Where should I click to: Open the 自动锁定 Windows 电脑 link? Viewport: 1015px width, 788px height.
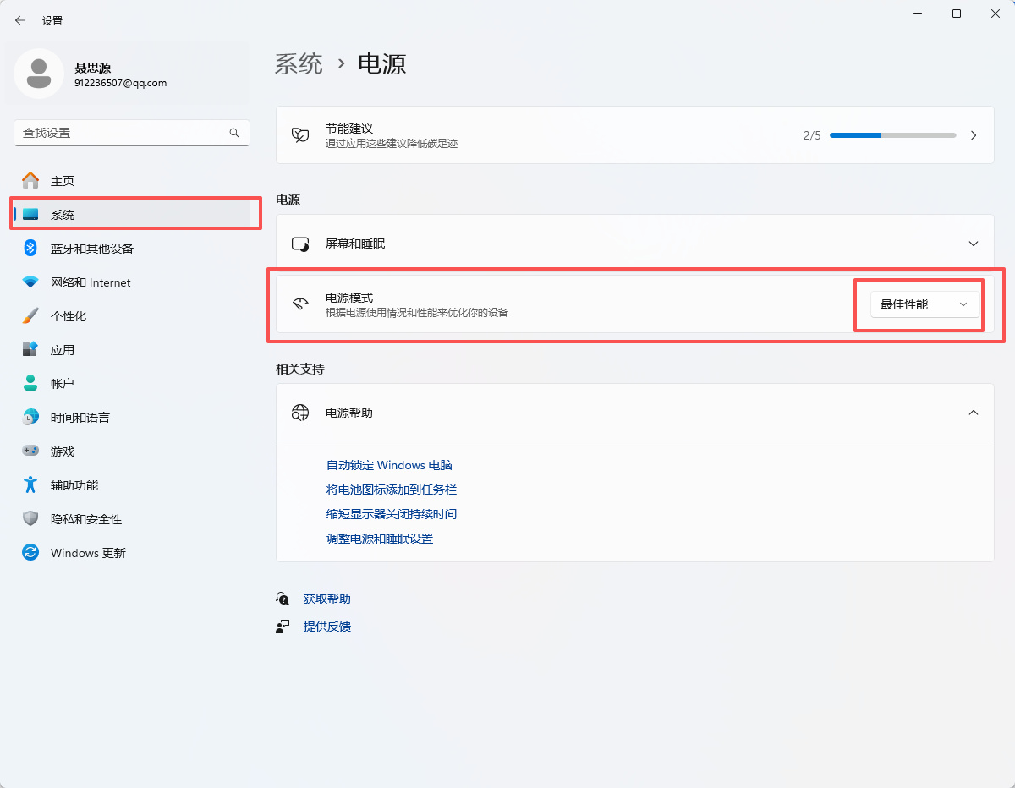389,465
